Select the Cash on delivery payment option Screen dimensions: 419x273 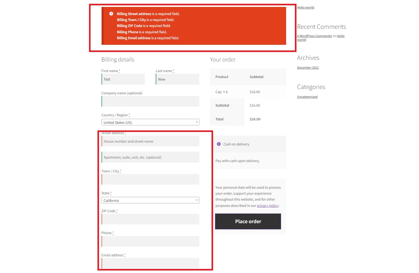pyautogui.click(x=218, y=144)
